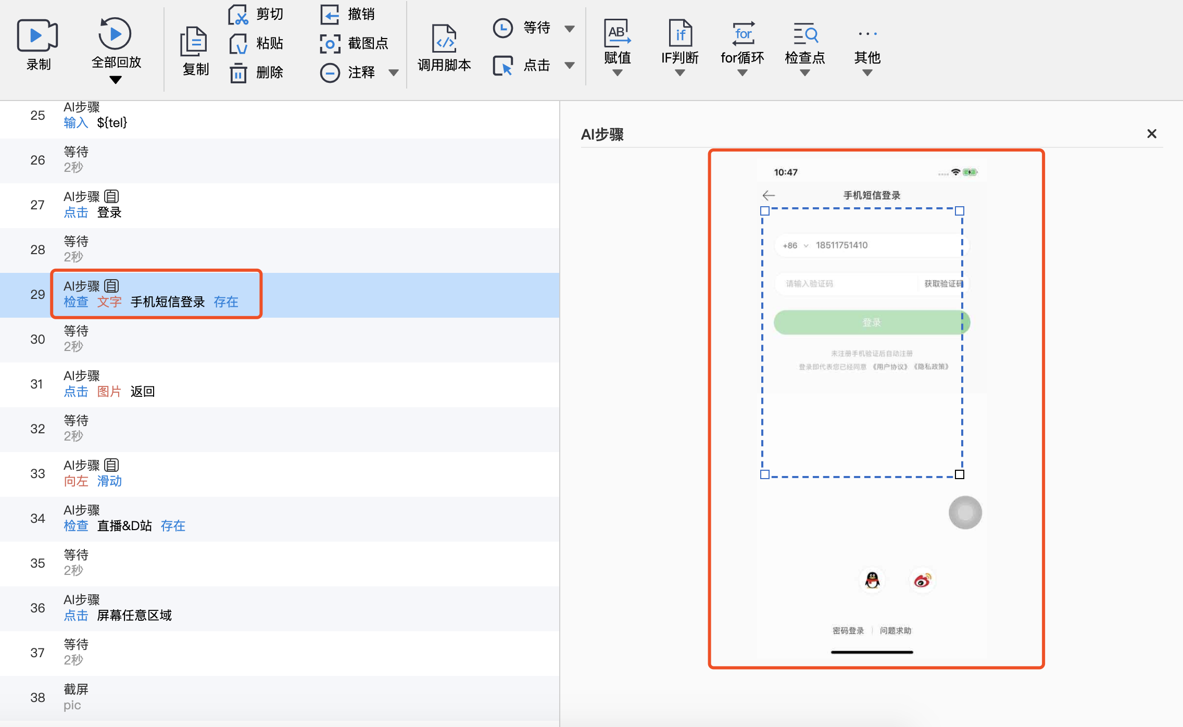
Task: Click the 调用脚本 script icon
Action: [x=444, y=39]
